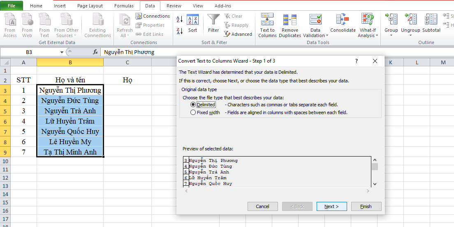Viewport: 454px width, 227px height.
Task: Open the Sort dialog
Action: 192,23
